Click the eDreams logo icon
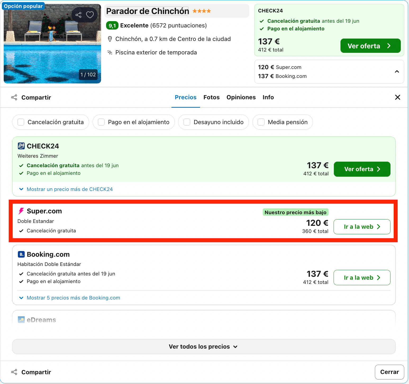The height and width of the screenshot is (384, 409). point(21,320)
